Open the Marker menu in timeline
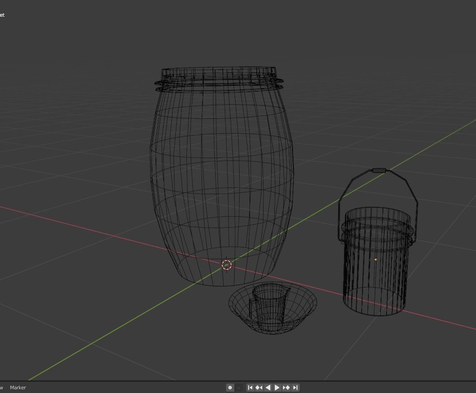Image resolution: width=476 pixels, height=393 pixels. 18,388
